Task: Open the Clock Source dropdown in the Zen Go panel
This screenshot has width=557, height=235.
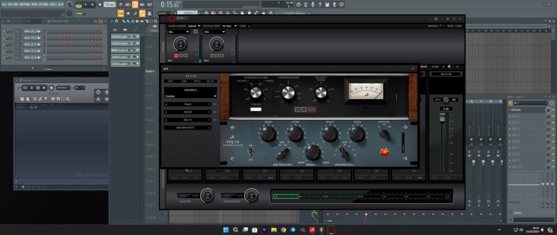Action: [x=194, y=26]
